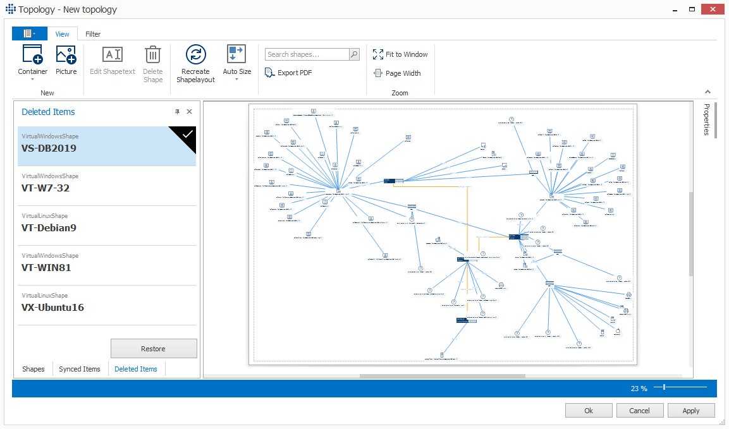729x429 pixels.
Task: Click the 23 % zoom value
Action: (x=639, y=389)
